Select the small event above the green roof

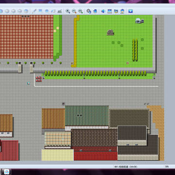[64, 104]
